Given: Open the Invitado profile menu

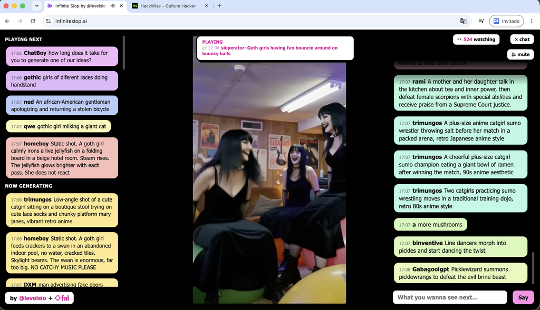Looking at the screenshot, I should point(506,21).
